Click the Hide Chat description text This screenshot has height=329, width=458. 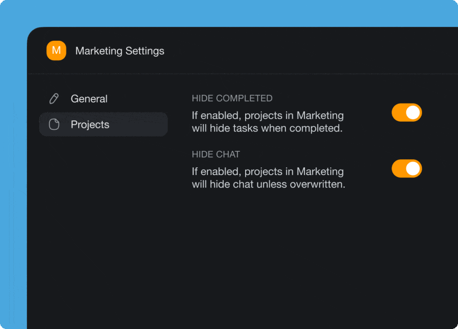pyautogui.click(x=267, y=177)
